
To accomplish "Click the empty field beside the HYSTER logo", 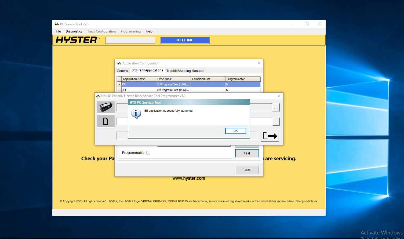I will [130, 40].
